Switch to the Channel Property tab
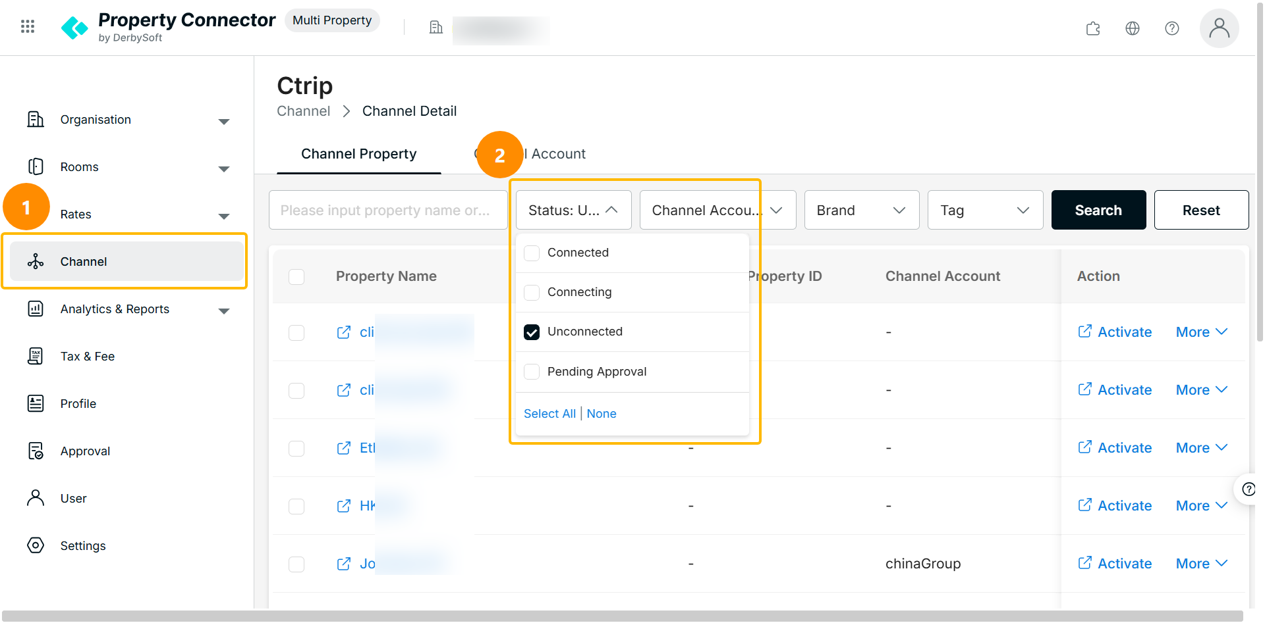The width and height of the screenshot is (1265, 623). (359, 154)
